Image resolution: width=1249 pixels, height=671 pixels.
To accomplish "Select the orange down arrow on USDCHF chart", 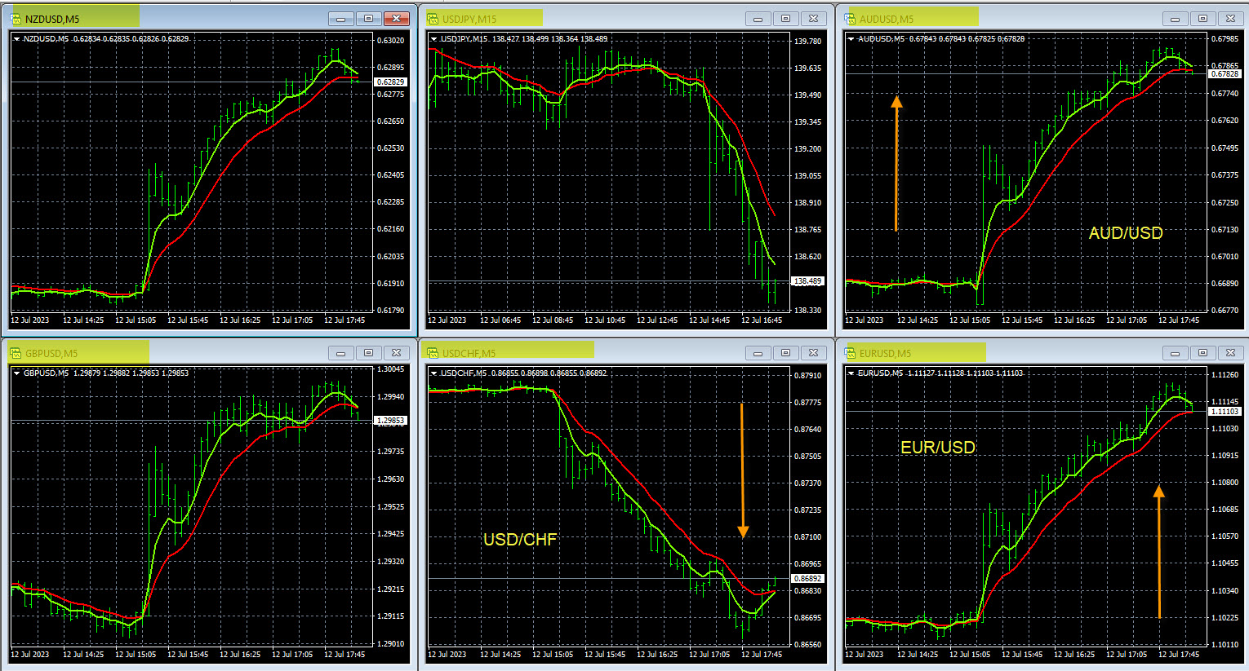I will click(x=743, y=471).
